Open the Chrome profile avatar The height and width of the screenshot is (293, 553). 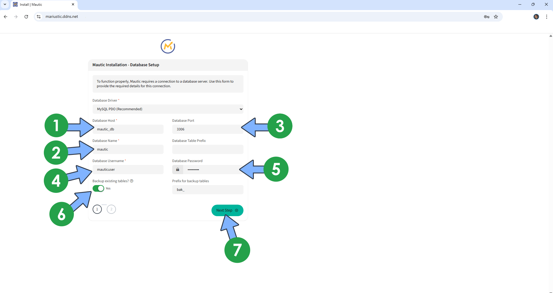pyautogui.click(x=536, y=17)
